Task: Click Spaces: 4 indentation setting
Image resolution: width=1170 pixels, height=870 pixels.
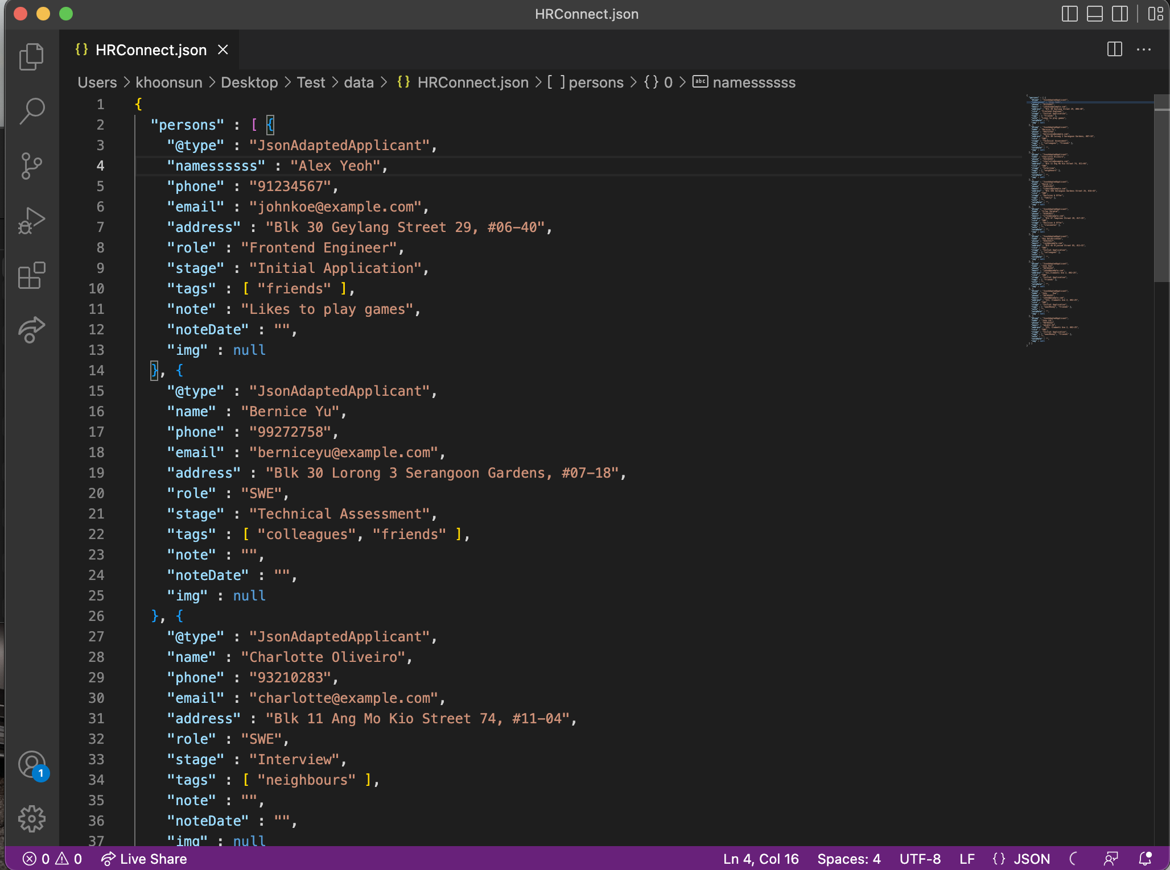Action: coord(848,859)
